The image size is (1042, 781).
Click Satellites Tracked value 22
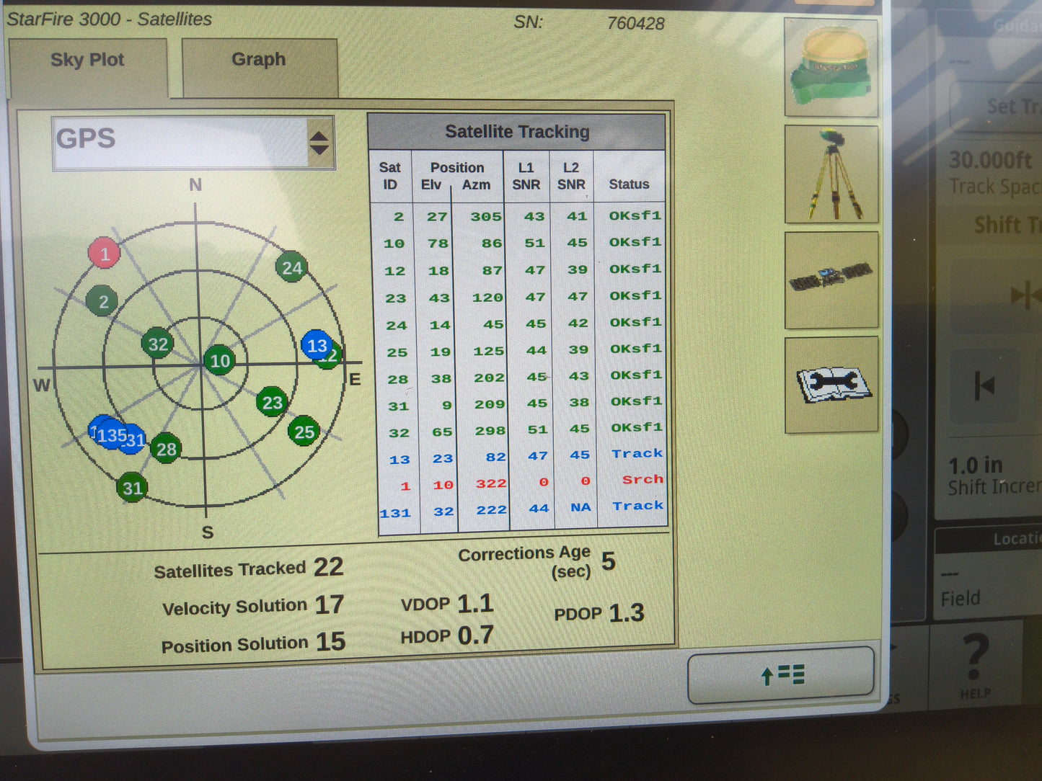[328, 567]
